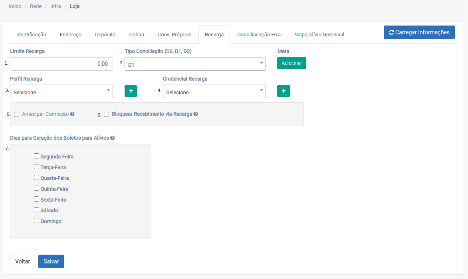468x279 pixels.
Task: Click the plus button beside Credencial Recarga
Action: pos(284,91)
